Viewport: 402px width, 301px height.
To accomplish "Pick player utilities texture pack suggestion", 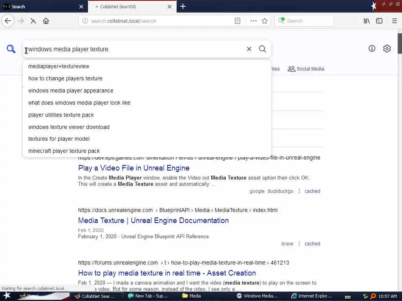I will click(147, 115).
